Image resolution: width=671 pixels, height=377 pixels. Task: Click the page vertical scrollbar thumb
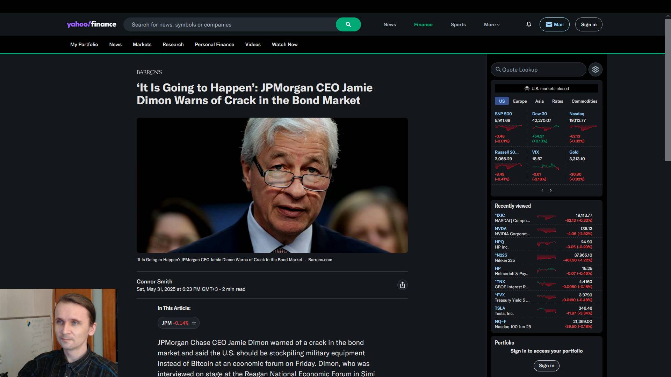pyautogui.click(x=668, y=90)
